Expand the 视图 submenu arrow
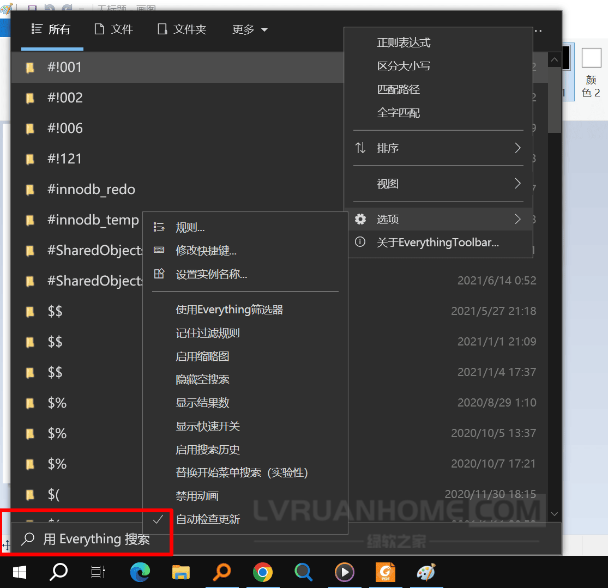Screen dimensions: 608x588 tap(517, 184)
